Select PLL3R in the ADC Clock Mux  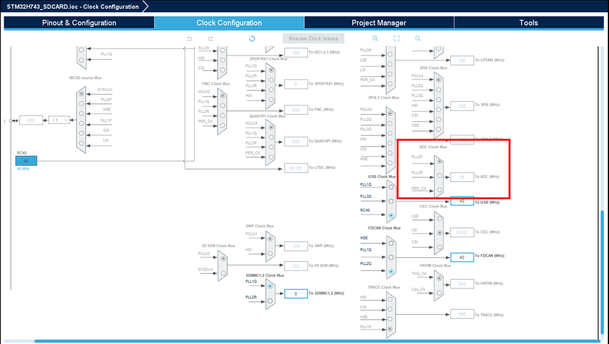tap(439, 176)
